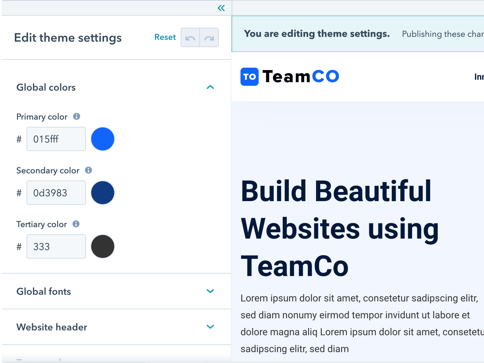Screen dimensions: 484x363
Task: Click the undo arrow icon
Action: [190, 37]
